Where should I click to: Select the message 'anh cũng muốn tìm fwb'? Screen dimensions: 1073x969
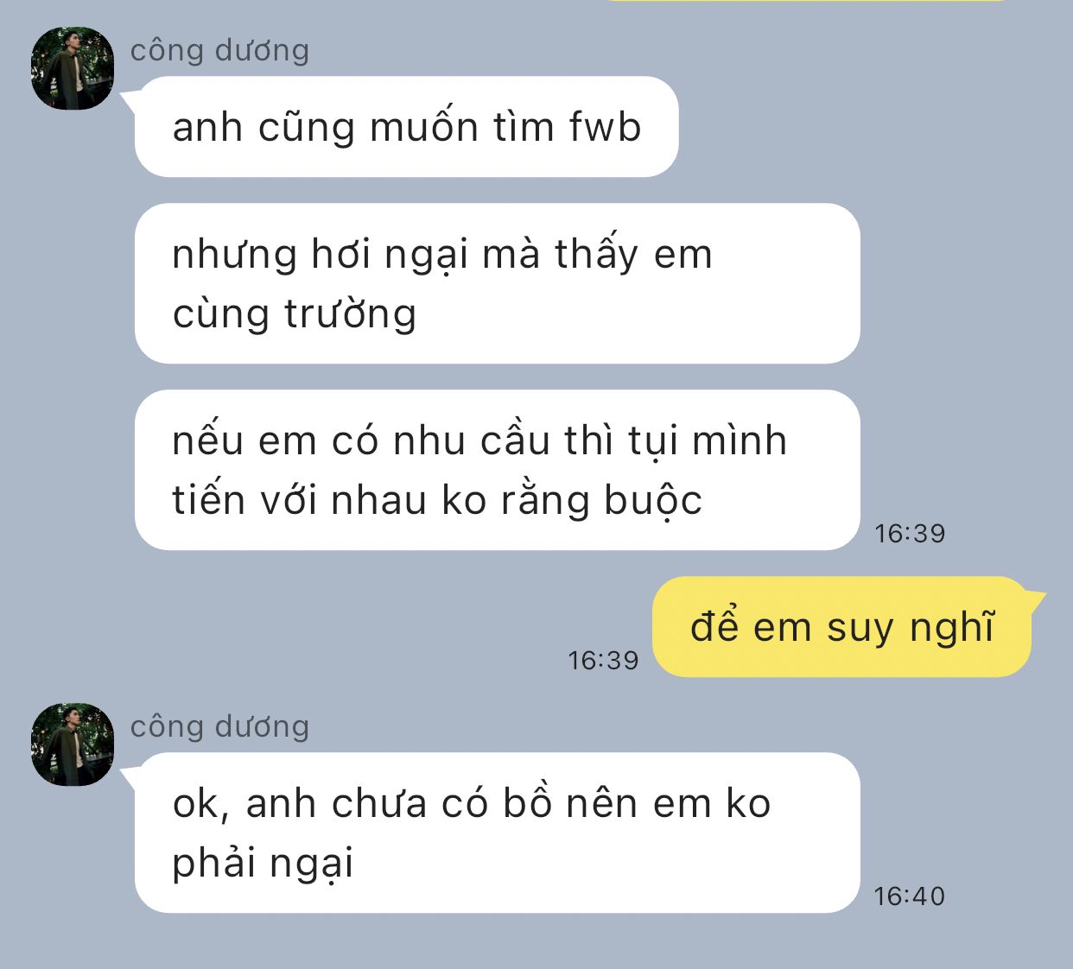tap(407, 127)
